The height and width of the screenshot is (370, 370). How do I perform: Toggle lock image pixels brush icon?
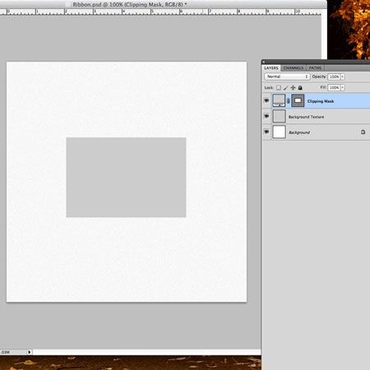tap(285, 88)
